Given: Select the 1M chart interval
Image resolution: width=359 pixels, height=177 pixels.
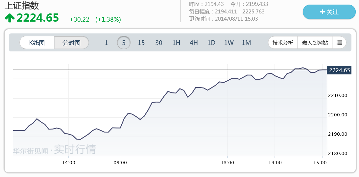Looking at the screenshot, I should tap(246, 43).
